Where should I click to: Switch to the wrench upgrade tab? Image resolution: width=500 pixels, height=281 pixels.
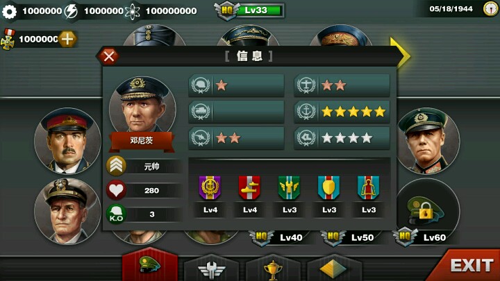[x=211, y=269]
